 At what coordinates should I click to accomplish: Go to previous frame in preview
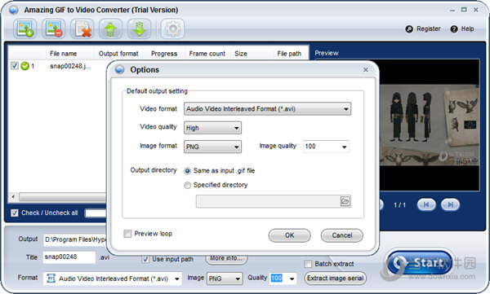coord(426,205)
